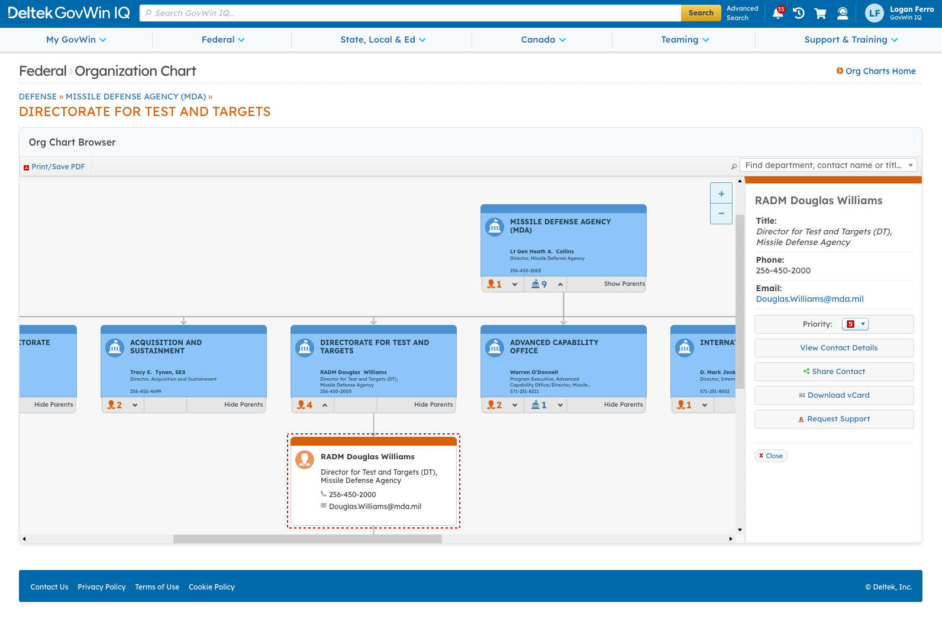Viewport: 942px width, 628px height.
Task: Expand contacts in Acquisition and Sustainment node
Action: 135,405
